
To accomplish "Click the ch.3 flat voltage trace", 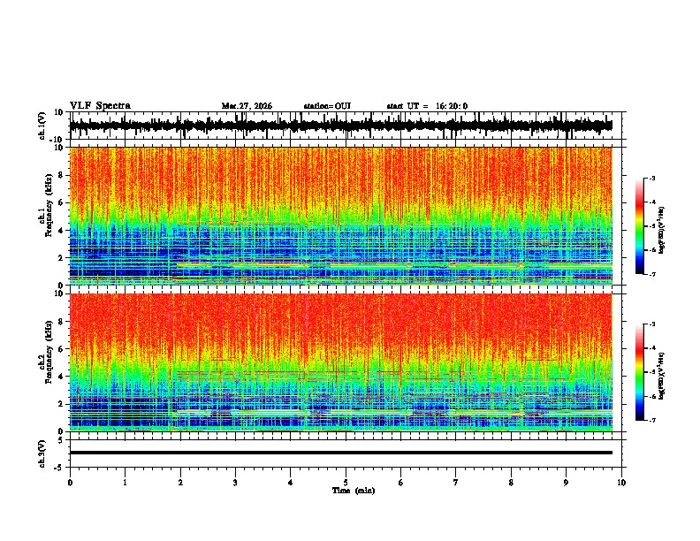I will coord(340,453).
